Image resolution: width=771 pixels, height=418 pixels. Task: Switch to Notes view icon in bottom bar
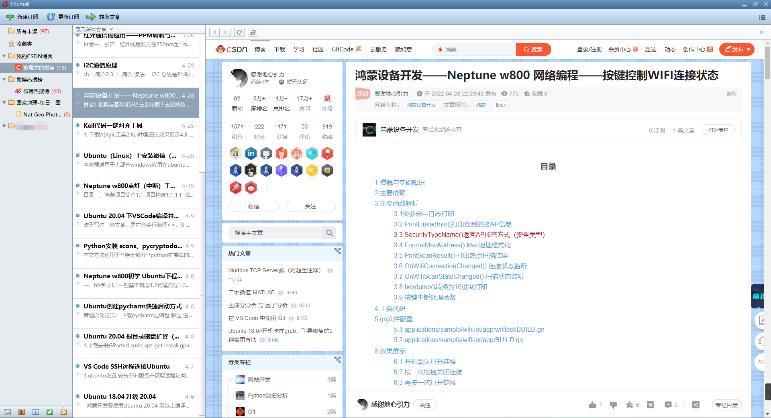[x=50, y=412]
